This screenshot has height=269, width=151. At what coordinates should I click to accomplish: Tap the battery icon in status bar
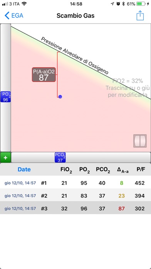141,4
